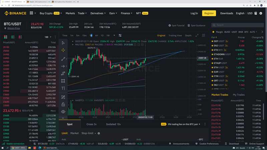This screenshot has width=267, height=150.
Task: Switch to Cross 3x margin tab
Action: pos(91,124)
